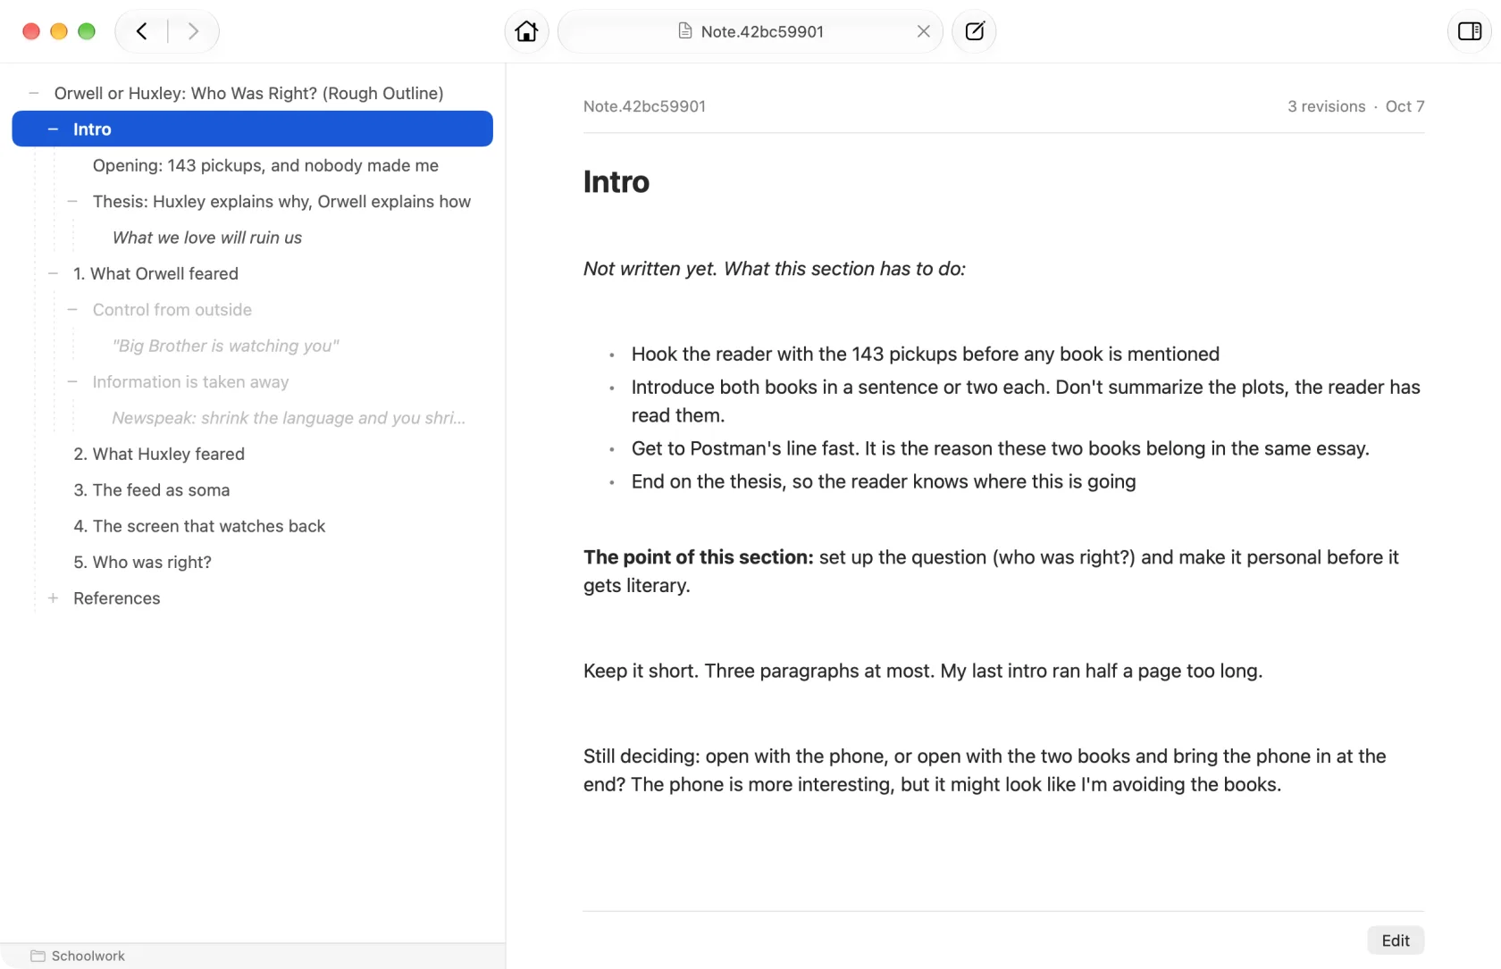Open '3. The feed as soma' section
Image resolution: width=1501 pixels, height=969 pixels.
tap(152, 490)
